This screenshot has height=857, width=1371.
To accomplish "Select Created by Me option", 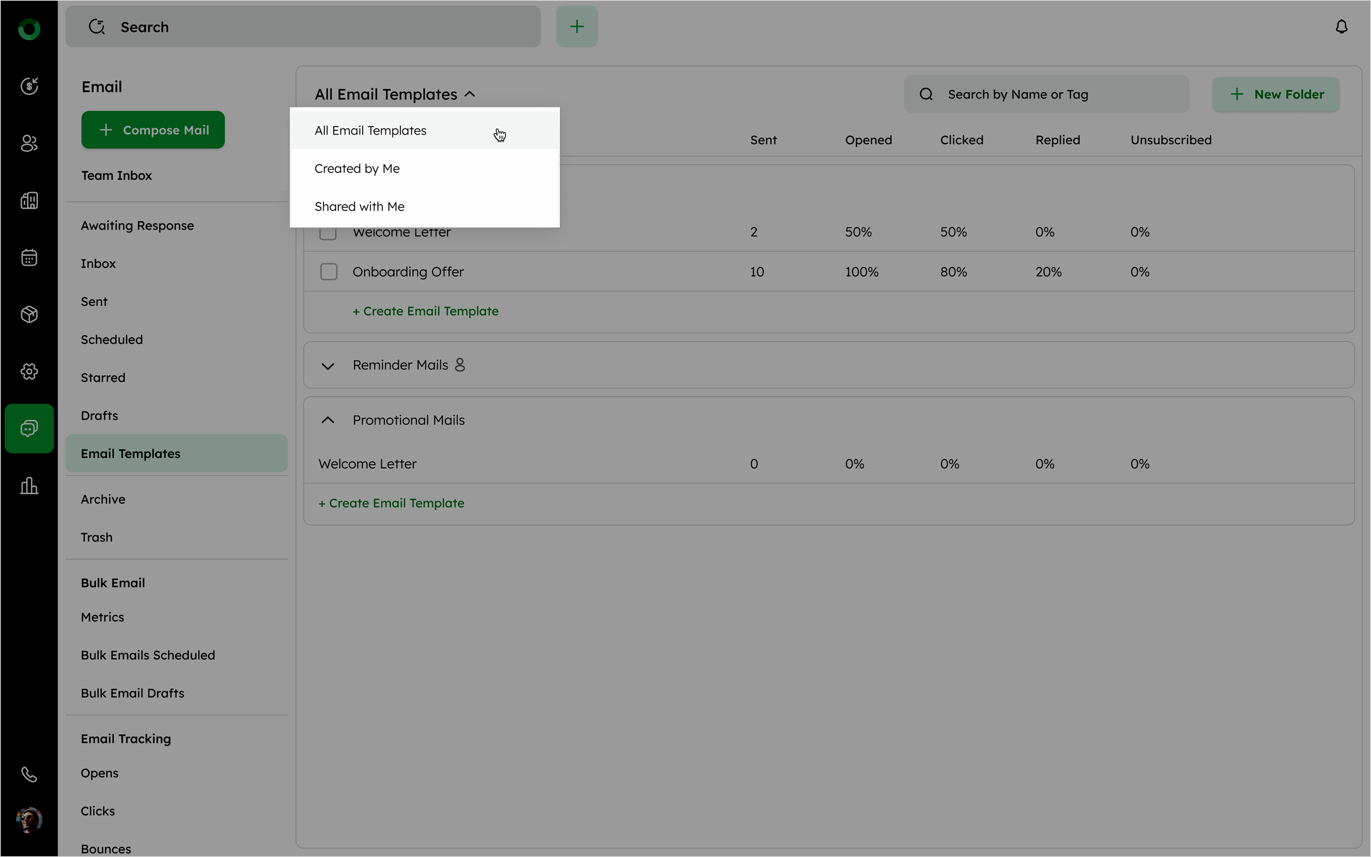I will point(357,168).
